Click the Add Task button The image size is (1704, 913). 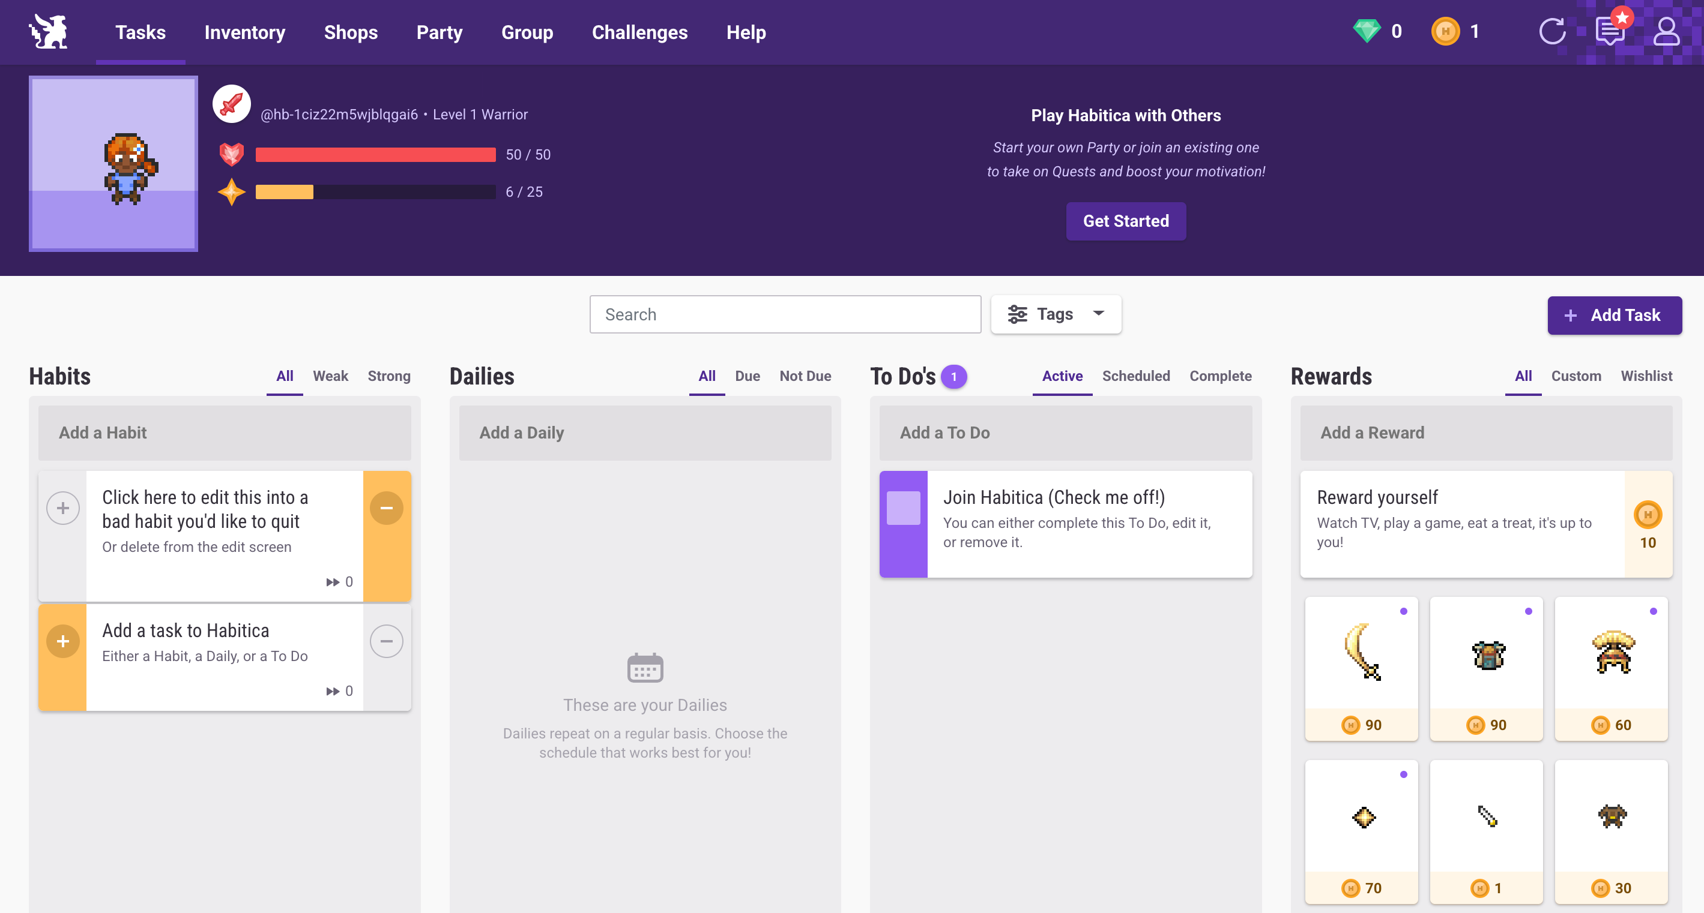(x=1614, y=315)
